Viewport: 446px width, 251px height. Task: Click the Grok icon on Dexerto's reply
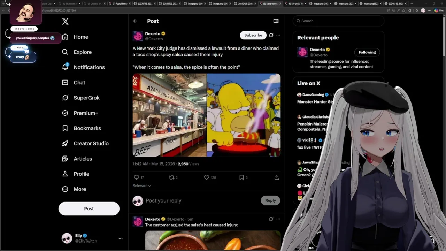point(271,219)
